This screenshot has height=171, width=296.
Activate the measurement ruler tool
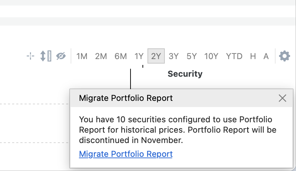[x=45, y=56]
